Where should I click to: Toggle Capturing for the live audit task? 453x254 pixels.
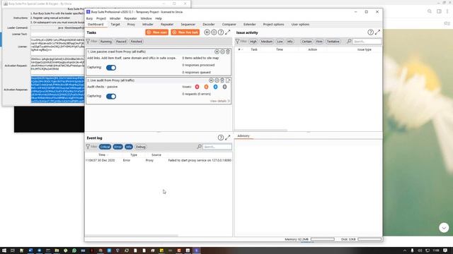click(111, 96)
